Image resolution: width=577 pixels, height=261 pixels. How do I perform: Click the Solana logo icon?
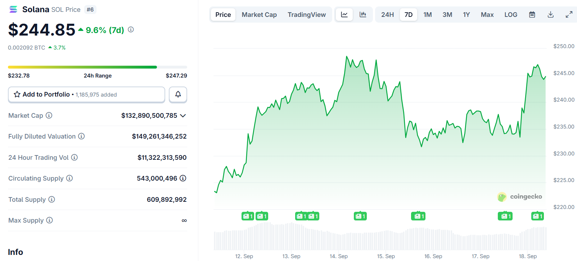[x=13, y=9]
